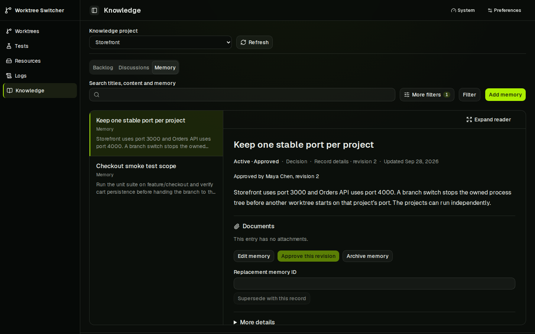Select 'Keep one stable port per project' entry
535x334 pixels.
156,133
